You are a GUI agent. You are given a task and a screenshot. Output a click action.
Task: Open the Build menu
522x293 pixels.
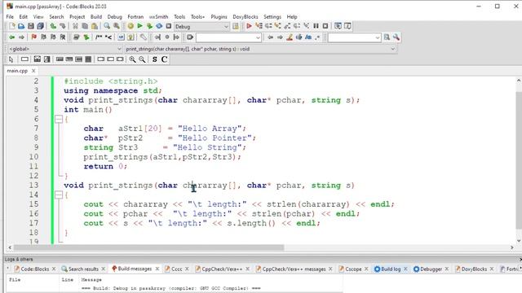click(96, 16)
